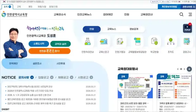
Task: Open the 교육청소식 main menu
Action: pyautogui.click(x=60, y=14)
